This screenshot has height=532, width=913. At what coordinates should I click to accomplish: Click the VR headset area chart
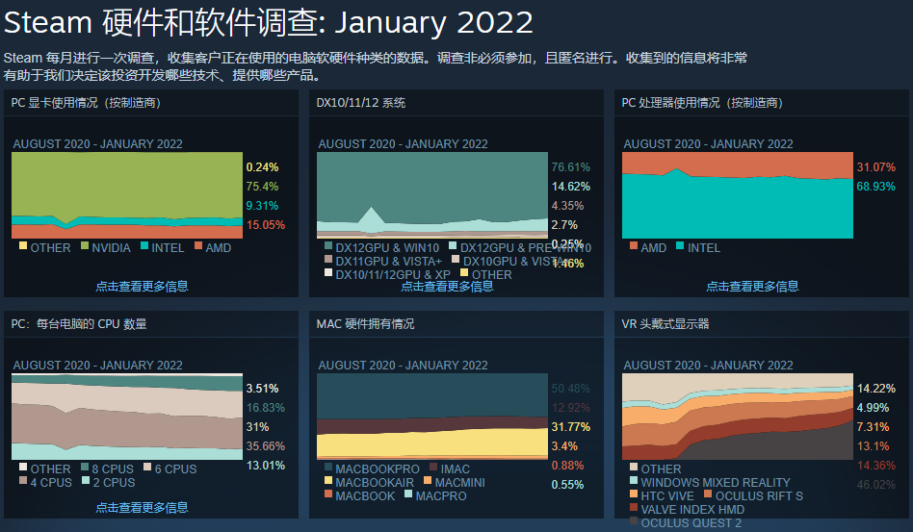tap(738, 417)
